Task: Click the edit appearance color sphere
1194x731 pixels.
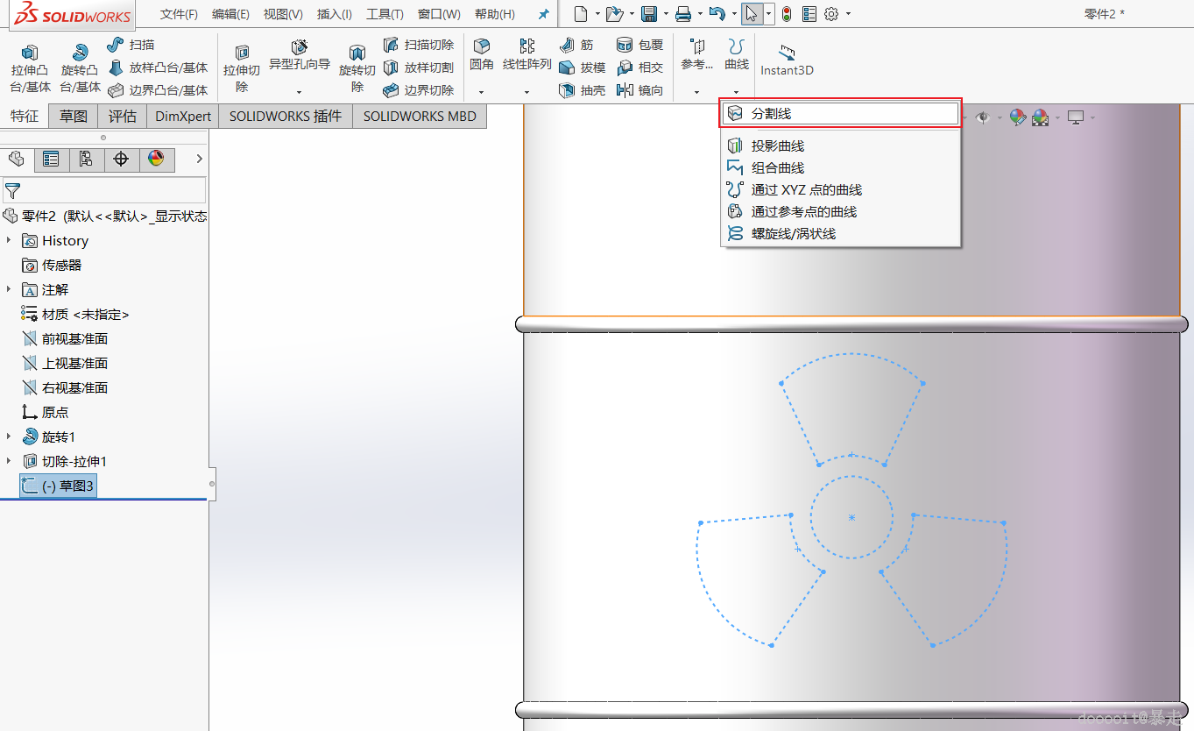Action: click(x=1018, y=117)
